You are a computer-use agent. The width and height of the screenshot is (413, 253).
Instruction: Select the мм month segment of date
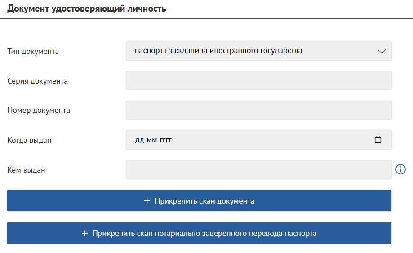pos(151,140)
